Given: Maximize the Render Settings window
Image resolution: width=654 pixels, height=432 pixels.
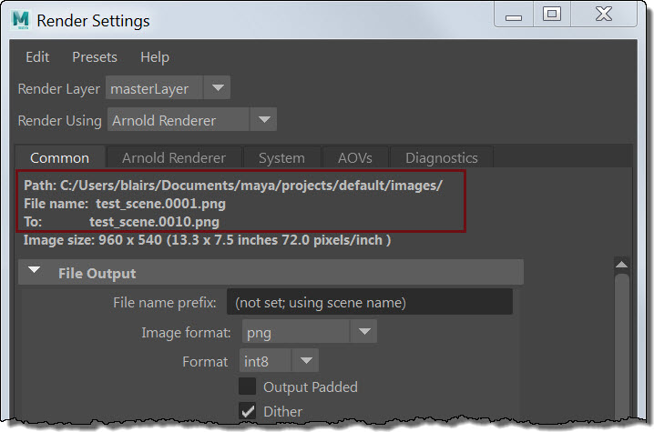Looking at the screenshot, I should click(552, 14).
